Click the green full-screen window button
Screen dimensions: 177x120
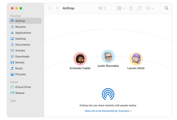coord(21,8)
